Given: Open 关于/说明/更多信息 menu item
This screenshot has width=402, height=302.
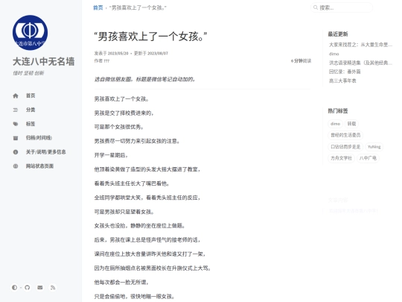Looking at the screenshot, I should pos(46,152).
